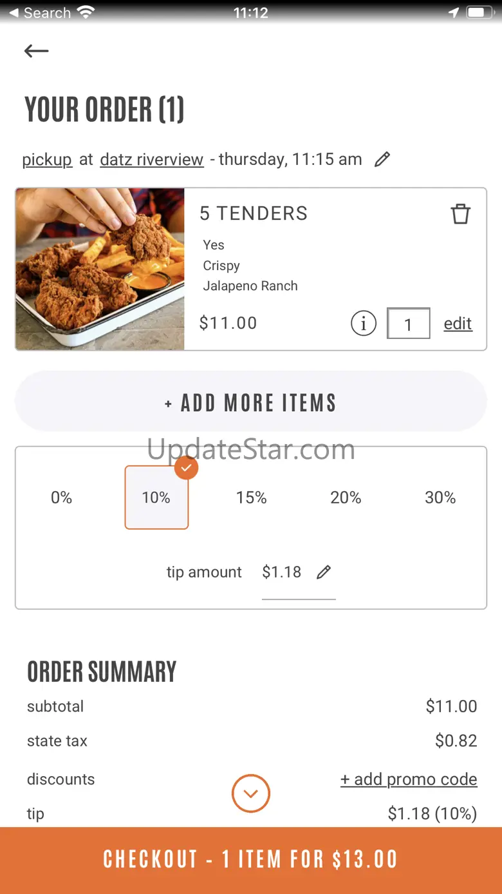Viewport: 502px width, 894px height.
Task: Click the pickup order type link
Action: click(47, 160)
